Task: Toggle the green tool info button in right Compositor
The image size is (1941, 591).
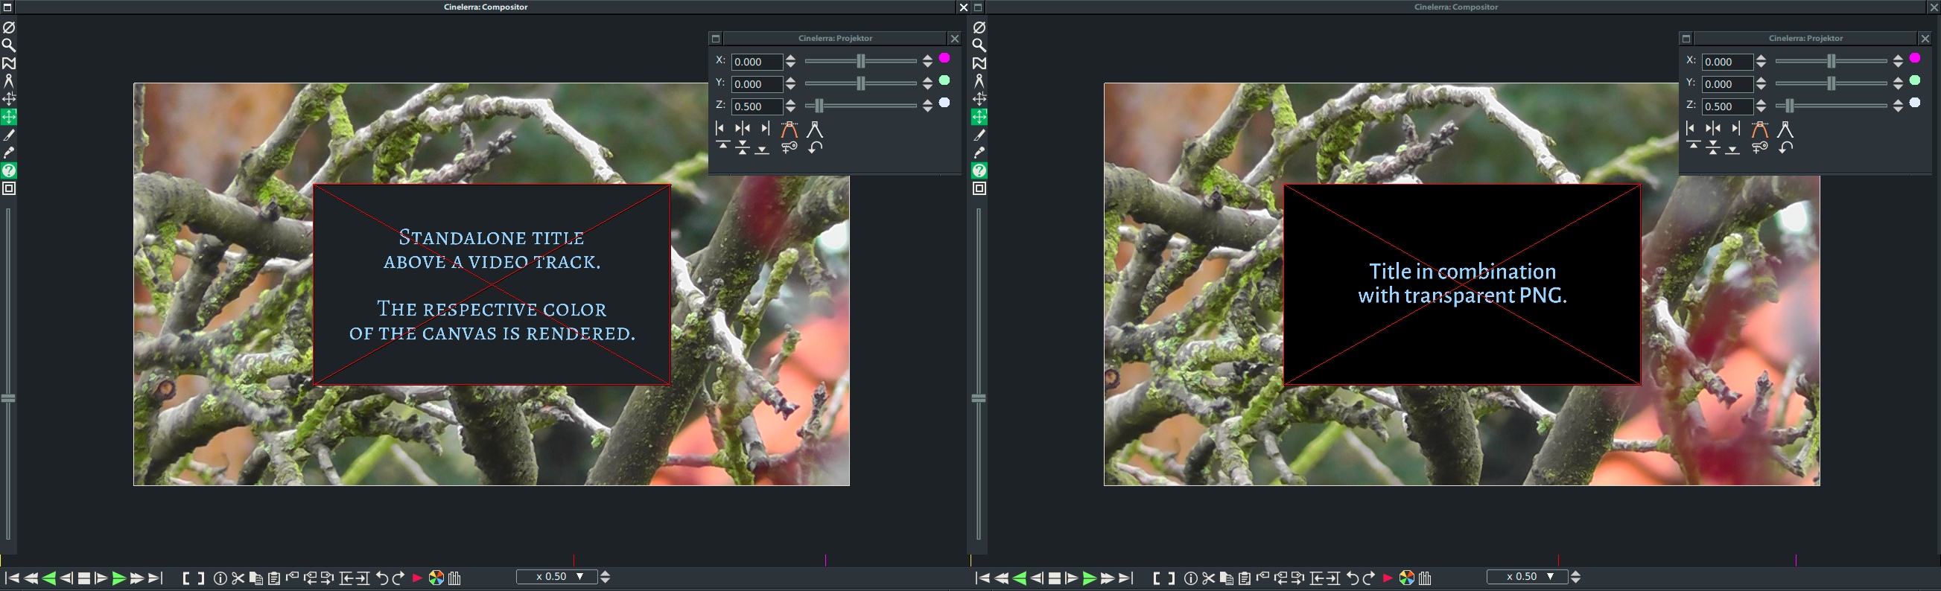Action: 979,171
